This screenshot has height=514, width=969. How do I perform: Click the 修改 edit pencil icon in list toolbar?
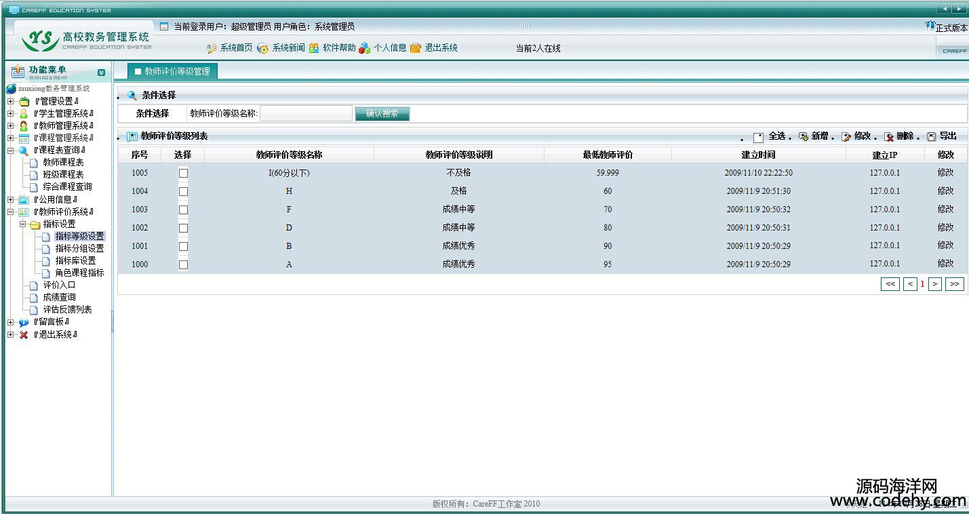[x=846, y=137]
